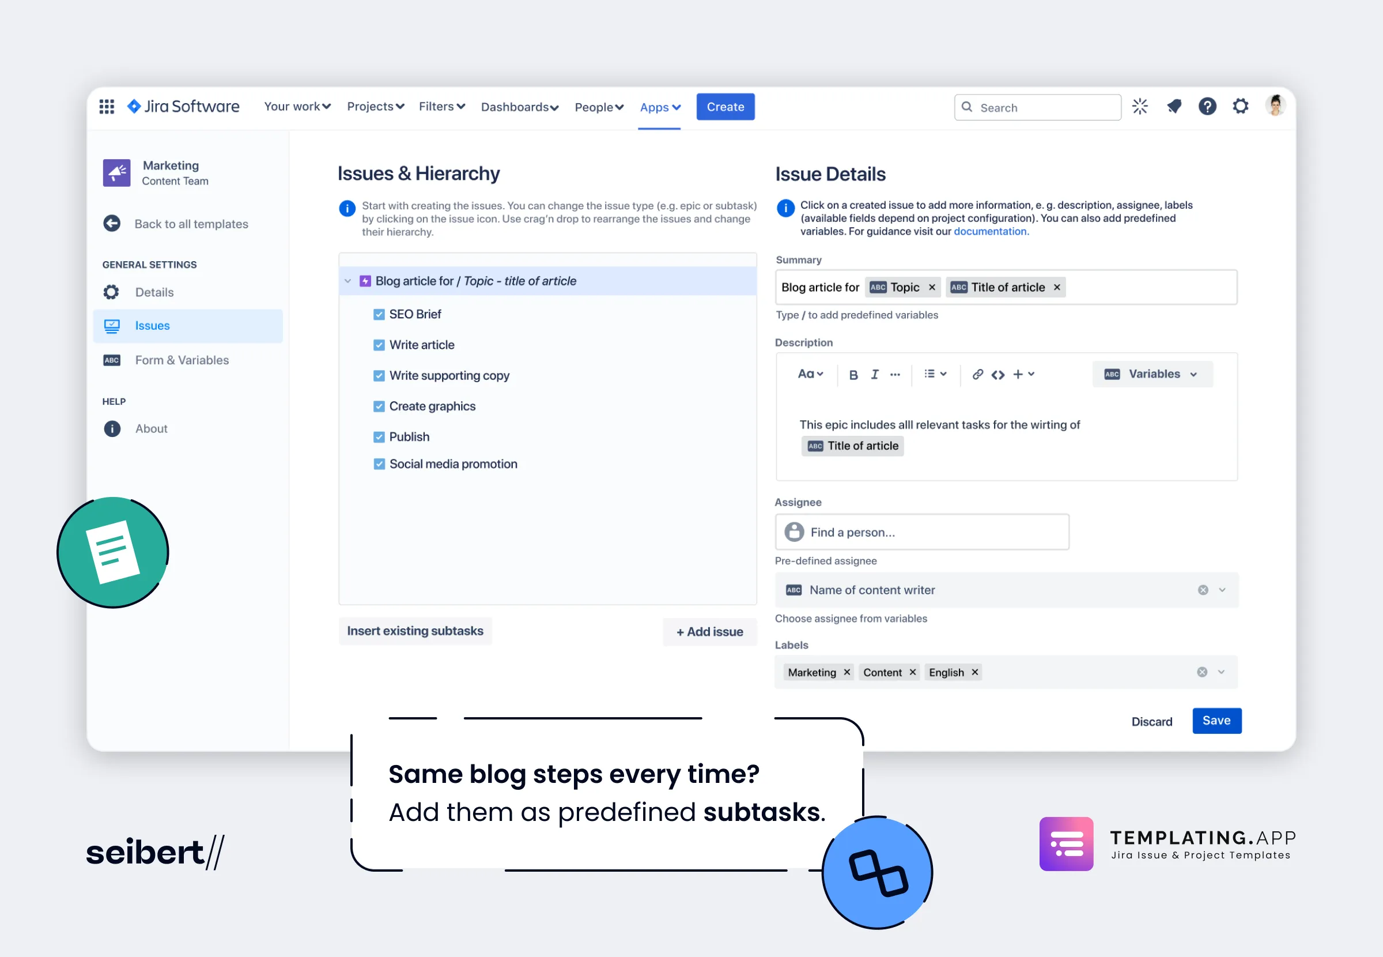
Task: Click the Write article checkbox icon
Action: click(379, 345)
